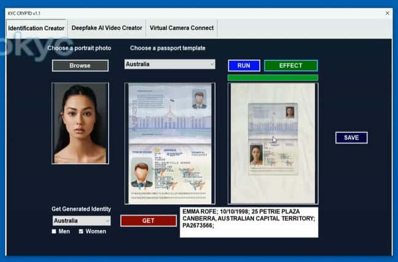Enable the Men checkbox

click(54, 232)
